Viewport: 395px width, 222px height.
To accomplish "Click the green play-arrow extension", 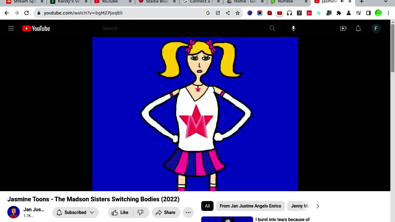I will 319,13.
